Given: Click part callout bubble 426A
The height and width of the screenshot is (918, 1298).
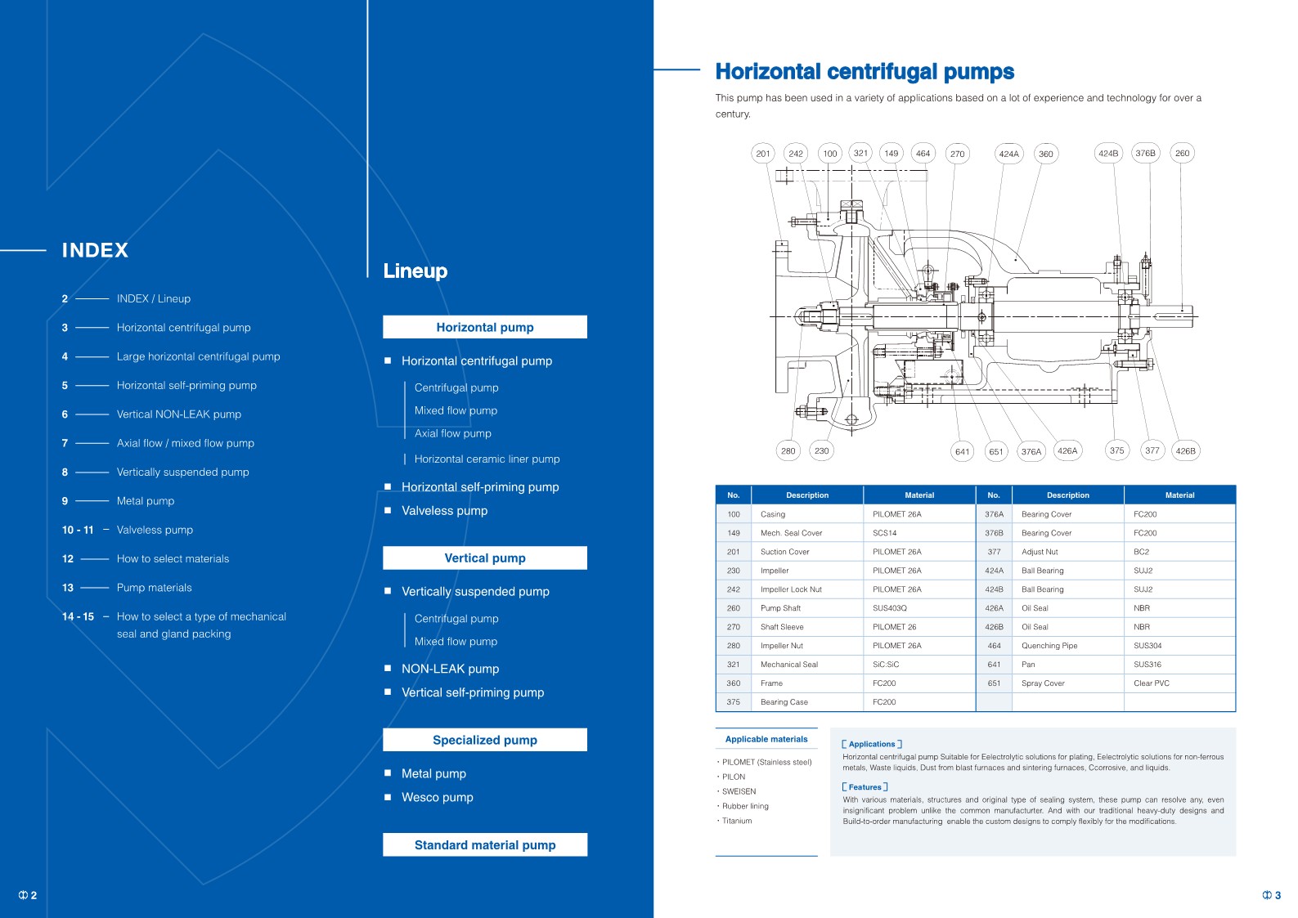Looking at the screenshot, I should tap(1067, 450).
